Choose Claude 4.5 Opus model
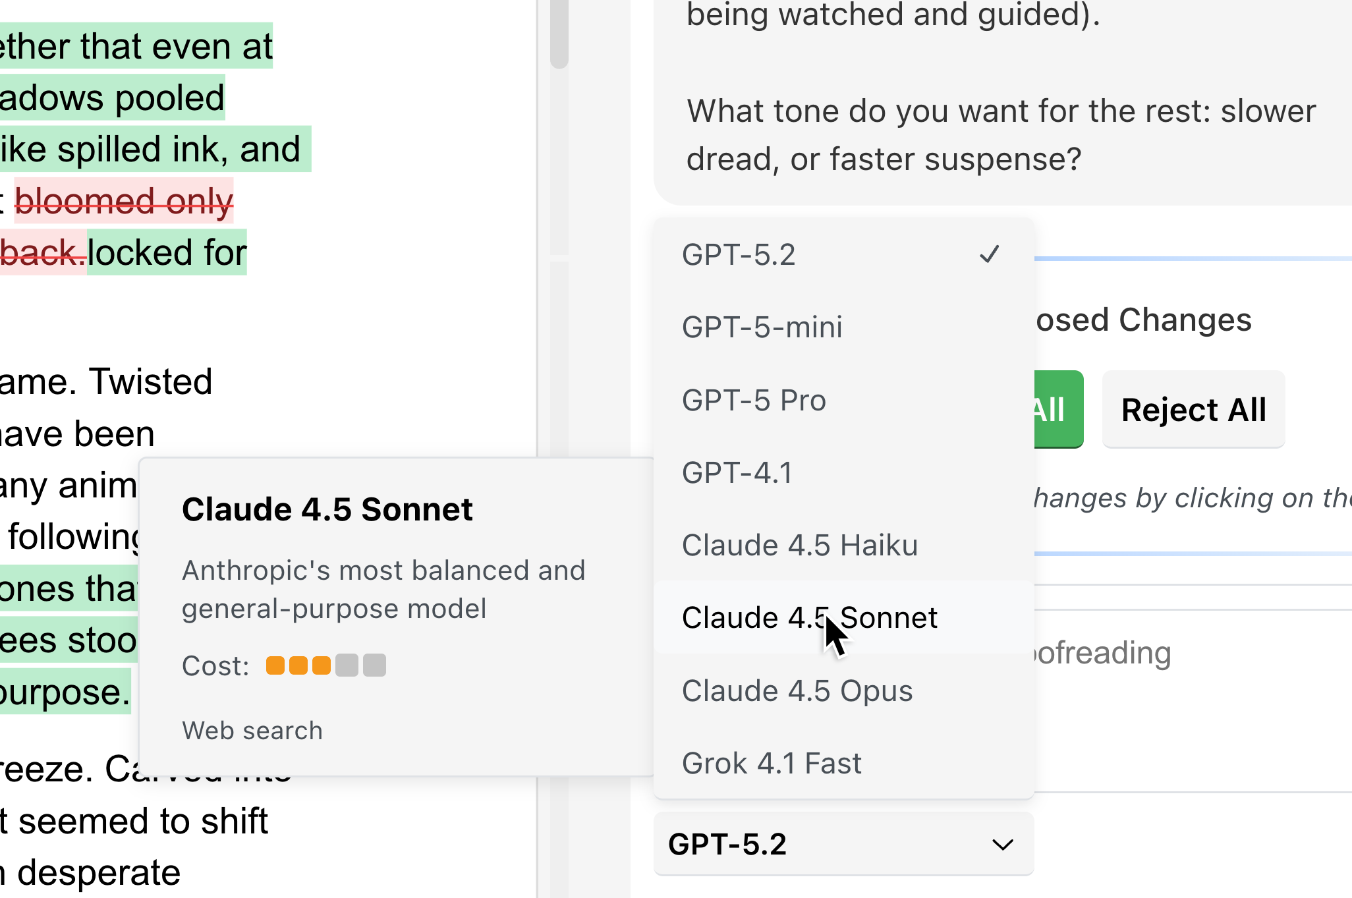This screenshot has width=1352, height=898. (x=797, y=690)
